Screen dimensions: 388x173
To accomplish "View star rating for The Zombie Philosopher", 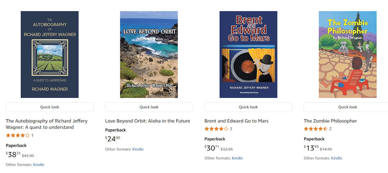I will pyautogui.click(x=316, y=129).
